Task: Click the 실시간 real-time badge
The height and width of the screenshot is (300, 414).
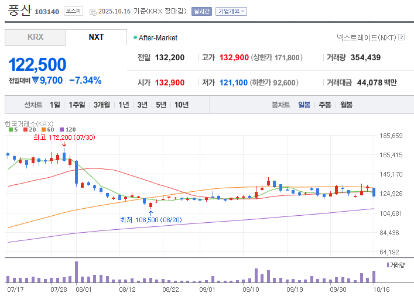Action: (201, 11)
